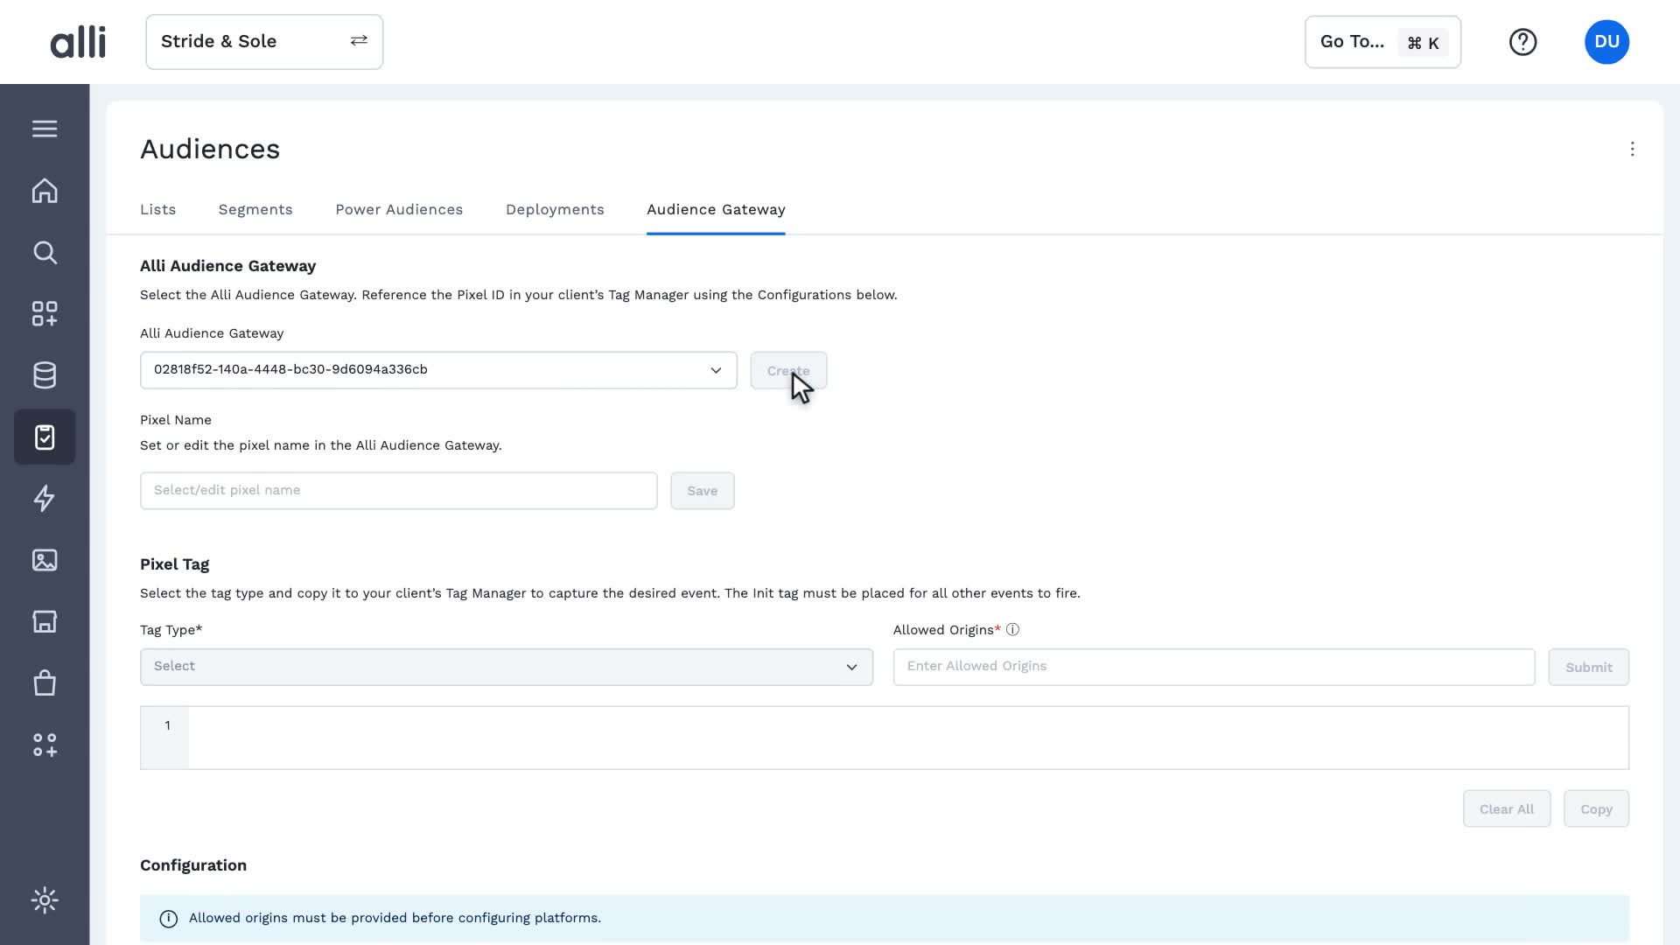Select the Audience Gateway tab
Viewport: 1680px width, 945px height.
coord(716,210)
